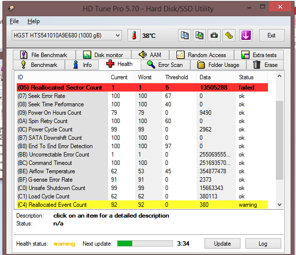Click the Exit button
This screenshot has height=255, width=296.
pyautogui.click(x=271, y=35)
